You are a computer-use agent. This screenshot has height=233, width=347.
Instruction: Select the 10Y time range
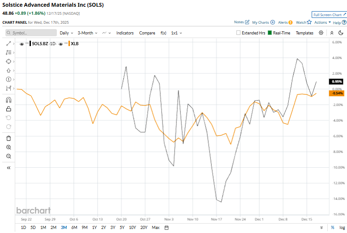coord(133,228)
